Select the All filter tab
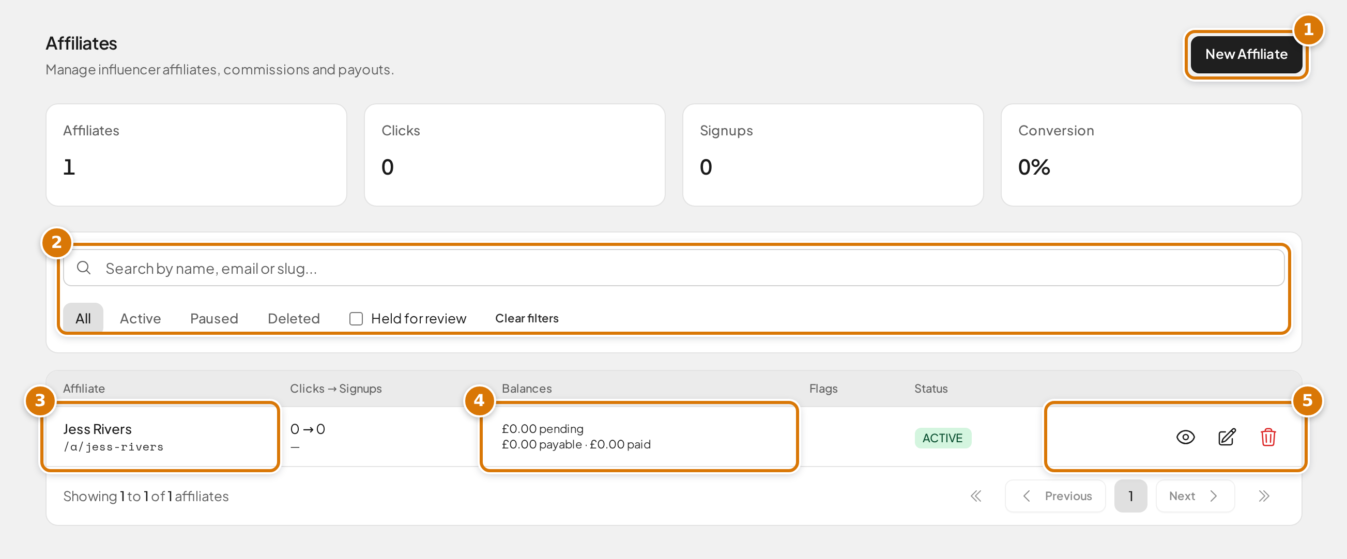 coord(83,318)
